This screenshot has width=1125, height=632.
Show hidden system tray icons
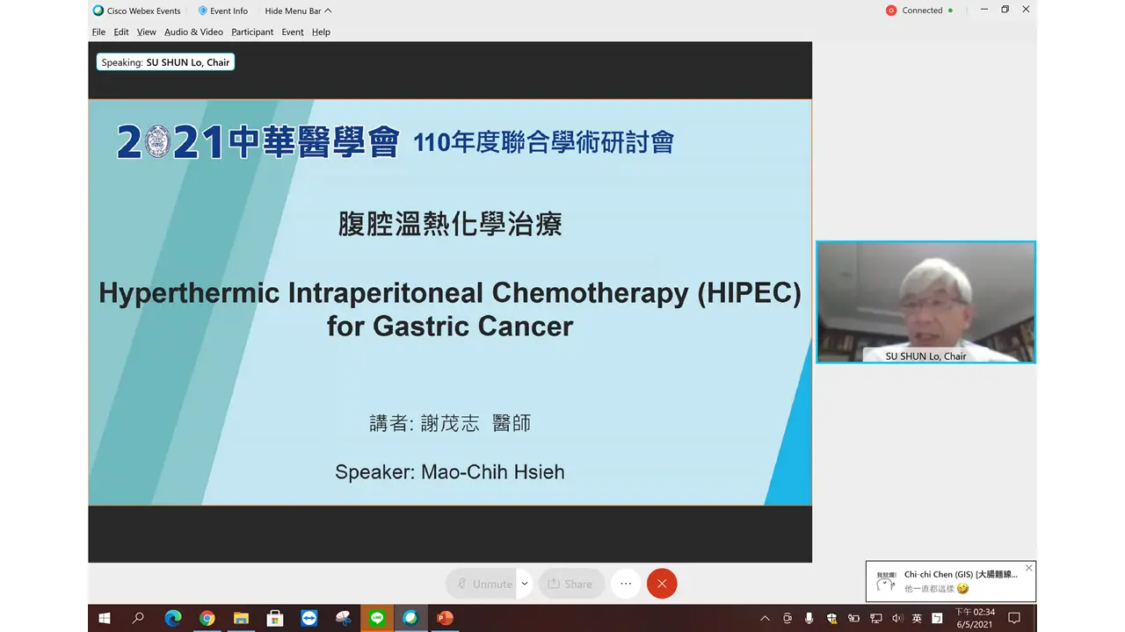[764, 618]
